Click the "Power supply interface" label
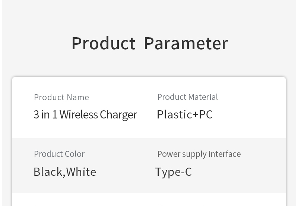 point(199,154)
